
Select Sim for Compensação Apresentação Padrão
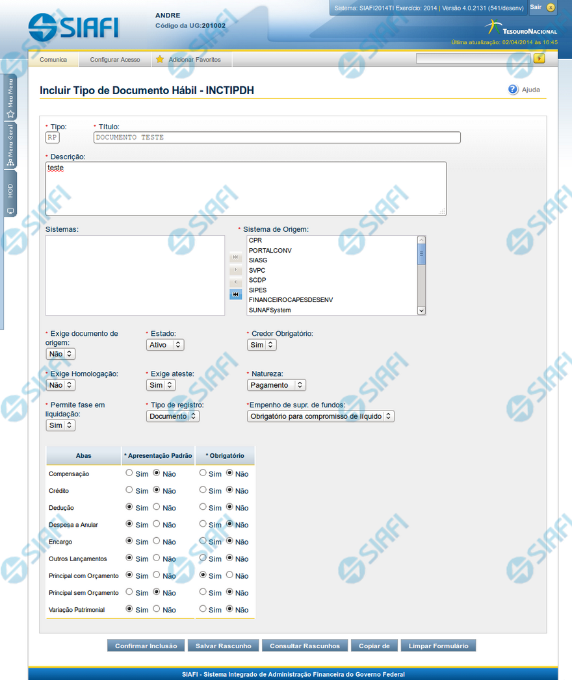coord(129,473)
